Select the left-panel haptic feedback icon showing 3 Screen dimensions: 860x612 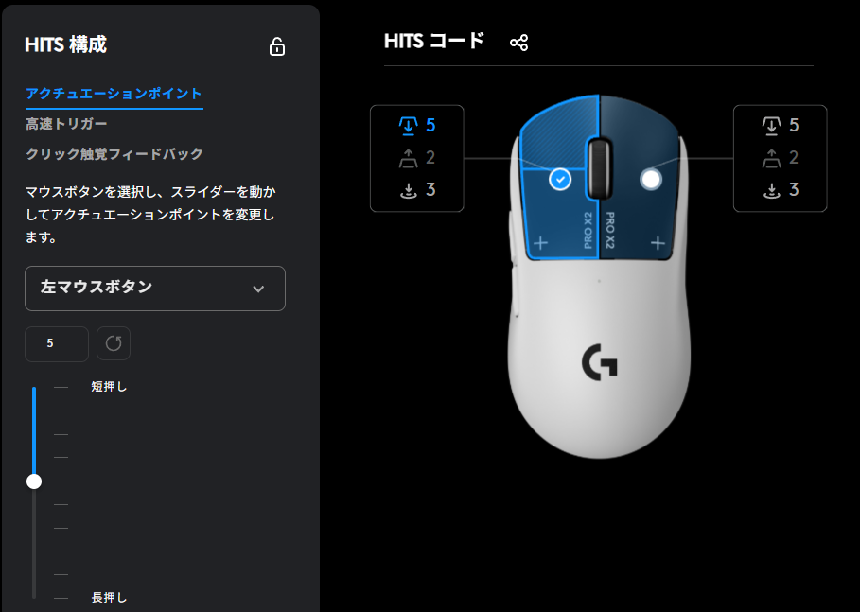(x=408, y=190)
